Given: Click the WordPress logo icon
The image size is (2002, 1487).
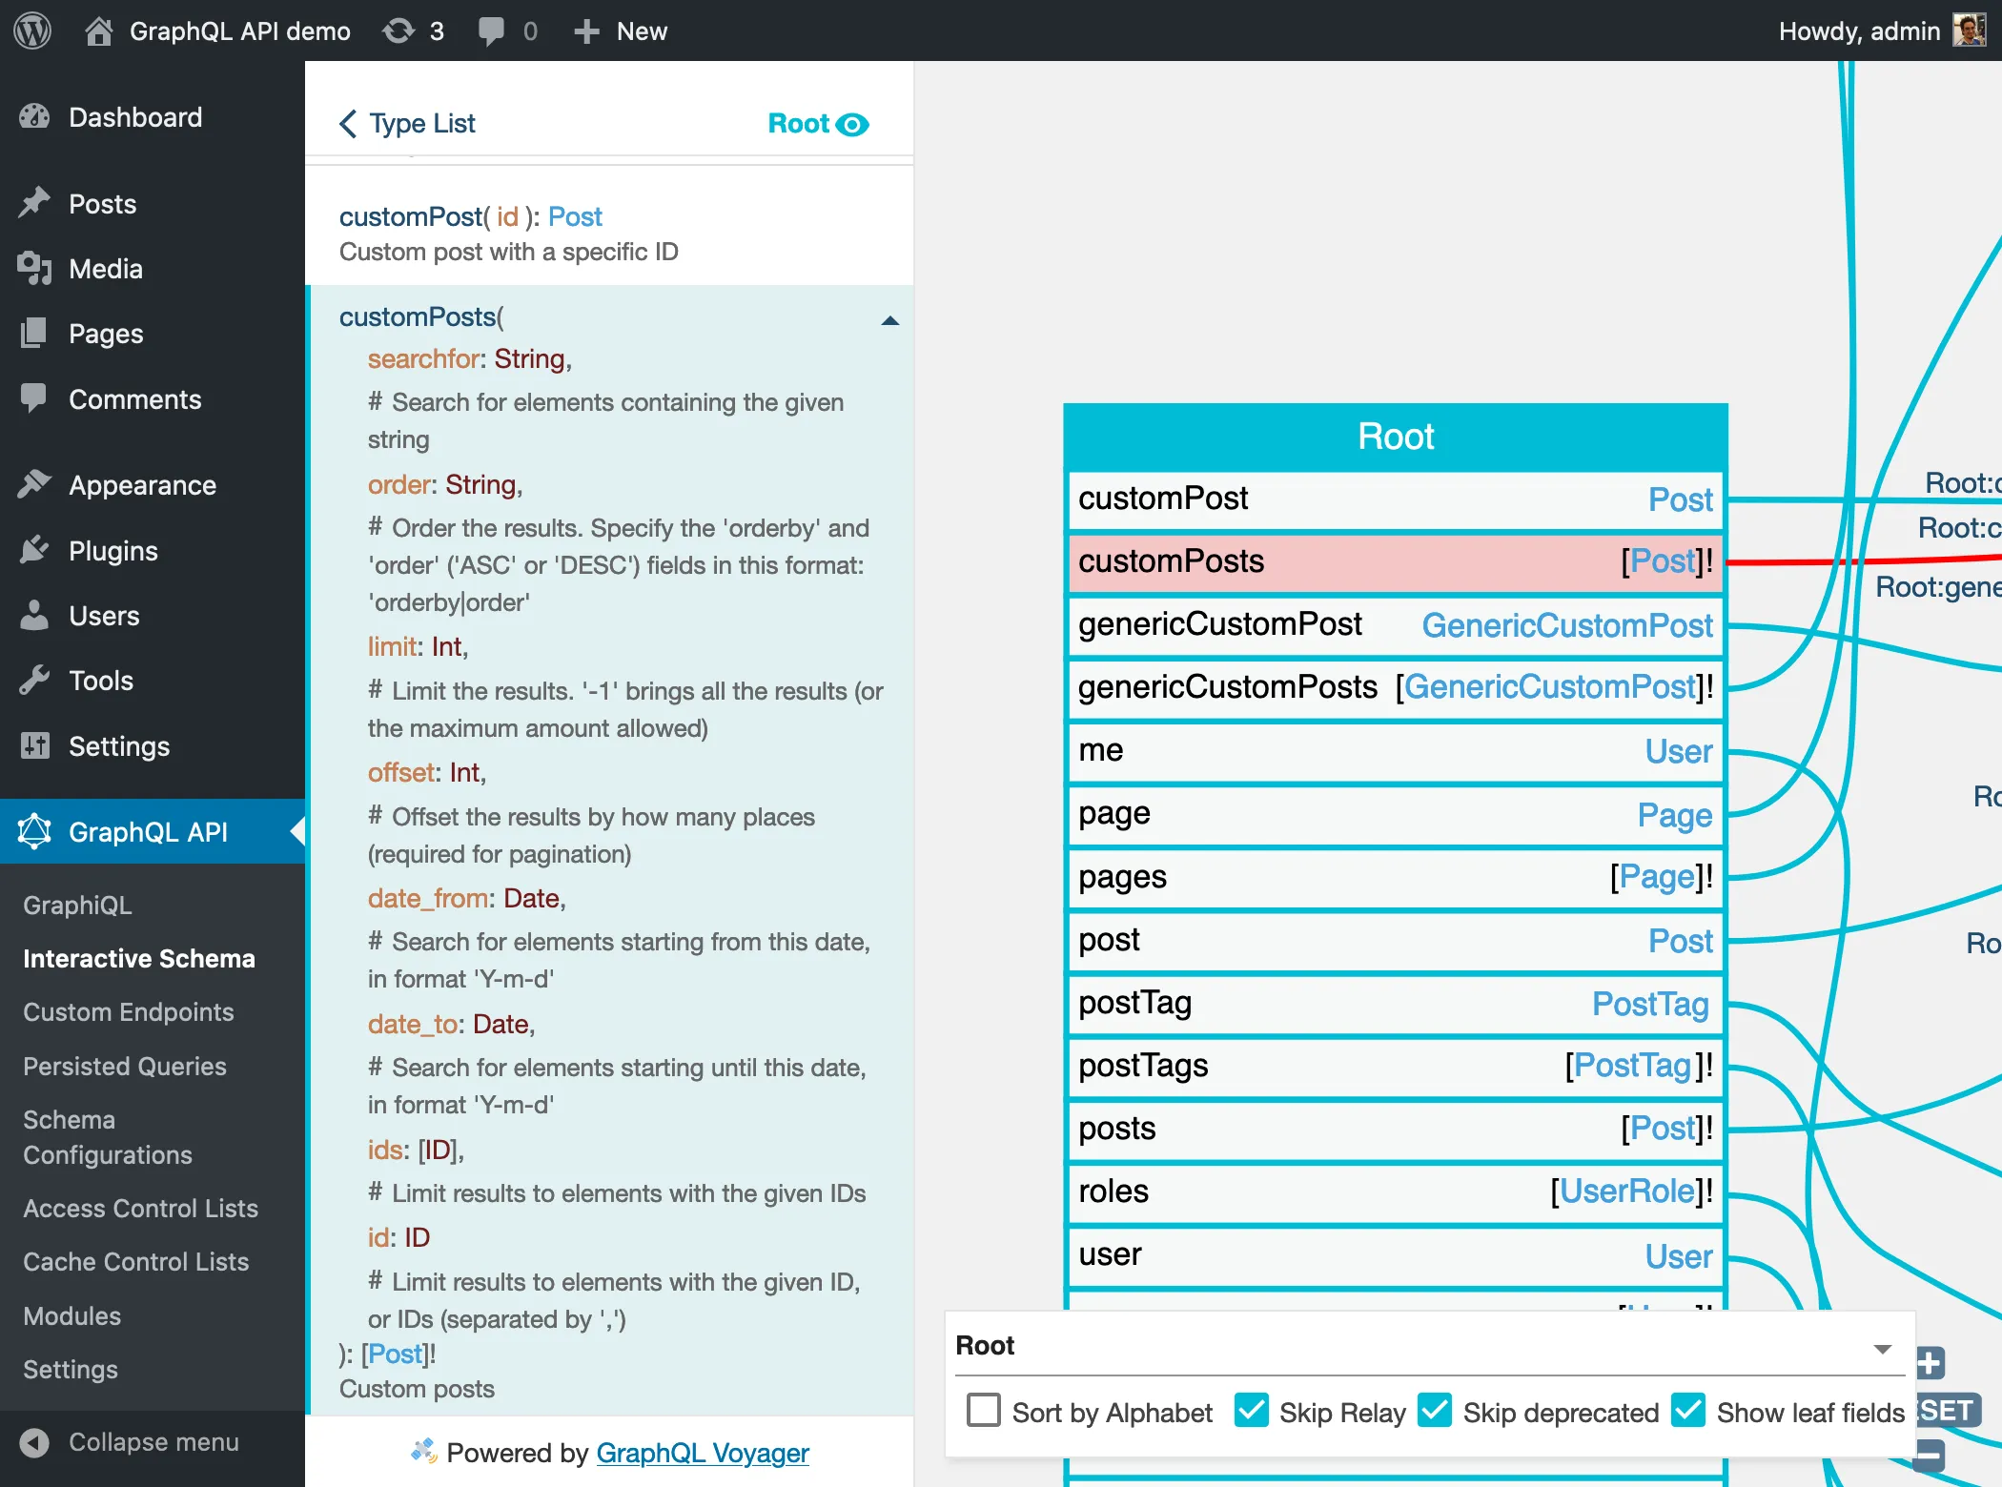Looking at the screenshot, I should (32, 31).
